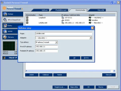Click the adapter icon beside libovolný

(x=90, y=23)
